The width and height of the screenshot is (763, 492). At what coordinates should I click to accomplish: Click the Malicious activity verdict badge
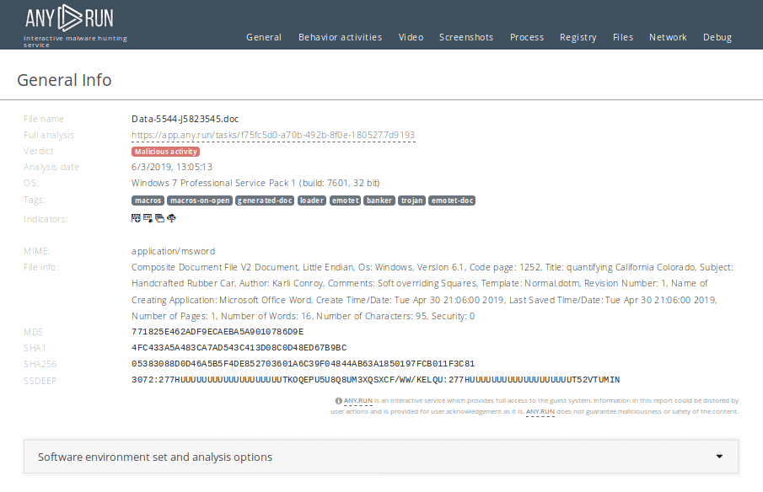[x=165, y=151]
